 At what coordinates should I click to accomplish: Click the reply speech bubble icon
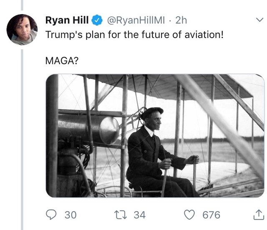(x=51, y=215)
